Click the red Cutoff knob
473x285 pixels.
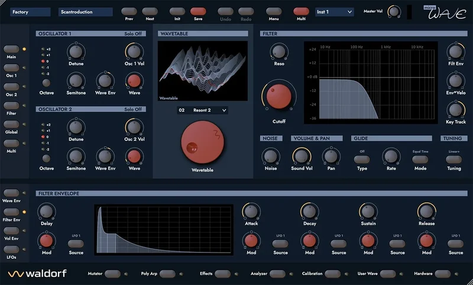[278, 96]
